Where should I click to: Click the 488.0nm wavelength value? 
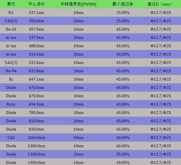pyautogui.click(x=37, y=46)
